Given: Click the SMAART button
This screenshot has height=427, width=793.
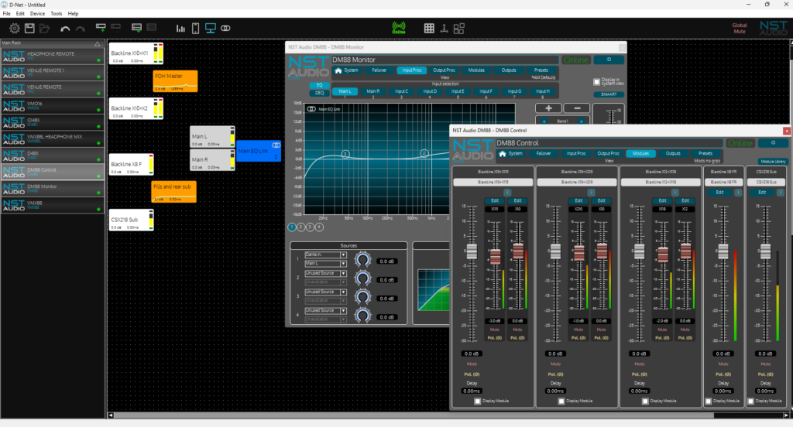Looking at the screenshot, I should point(609,94).
